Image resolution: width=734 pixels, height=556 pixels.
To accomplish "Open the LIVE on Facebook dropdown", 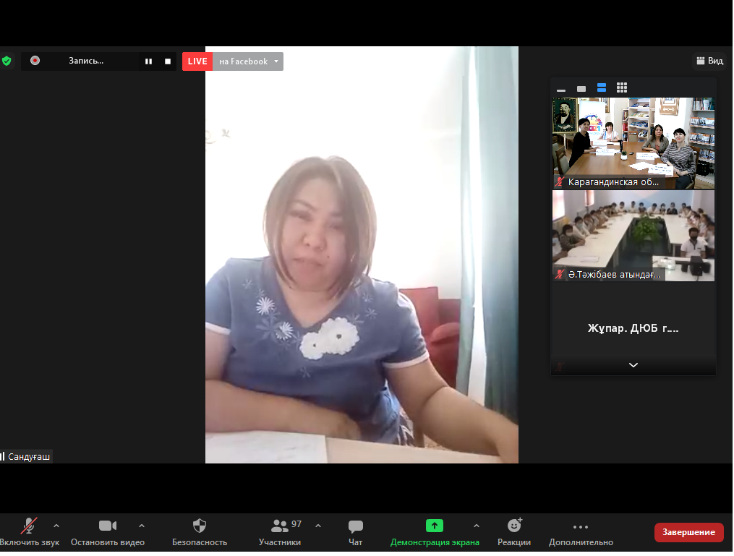I will click(276, 61).
